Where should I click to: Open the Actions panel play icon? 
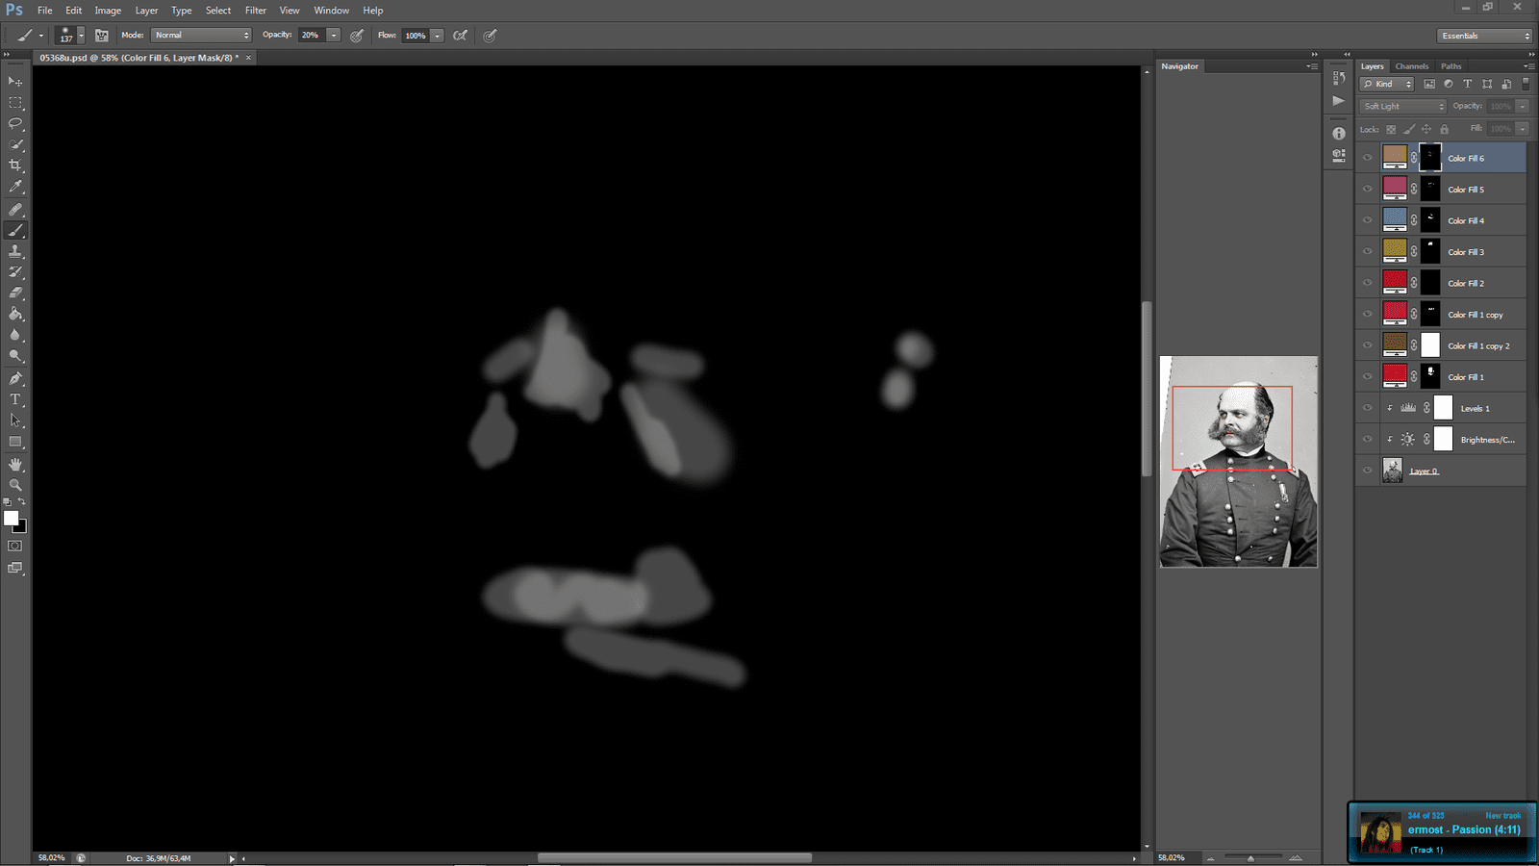[x=1339, y=100]
